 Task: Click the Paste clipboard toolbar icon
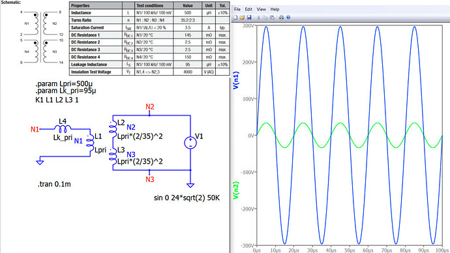(272, 18)
